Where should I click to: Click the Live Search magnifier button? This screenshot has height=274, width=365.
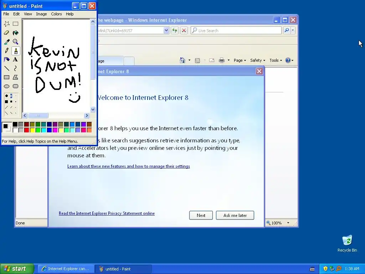(287, 30)
